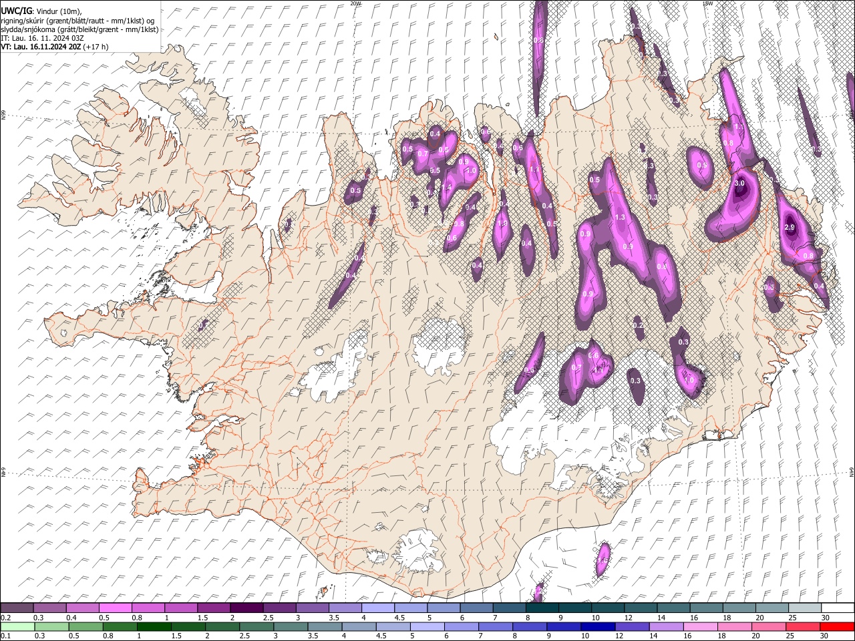The height and width of the screenshot is (641, 855).
Task: Click the 'rigning/skúrir' legend description line
Action: click(77, 21)
